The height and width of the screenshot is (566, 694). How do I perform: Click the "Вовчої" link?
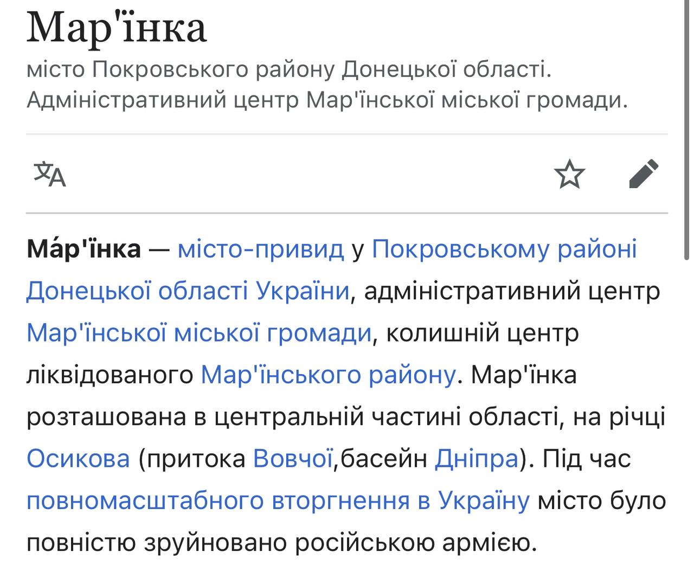(x=293, y=459)
